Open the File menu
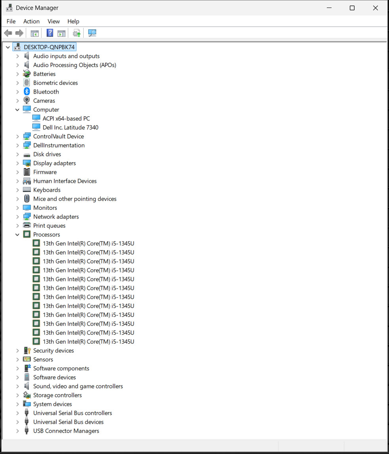389x454 pixels. (x=11, y=21)
